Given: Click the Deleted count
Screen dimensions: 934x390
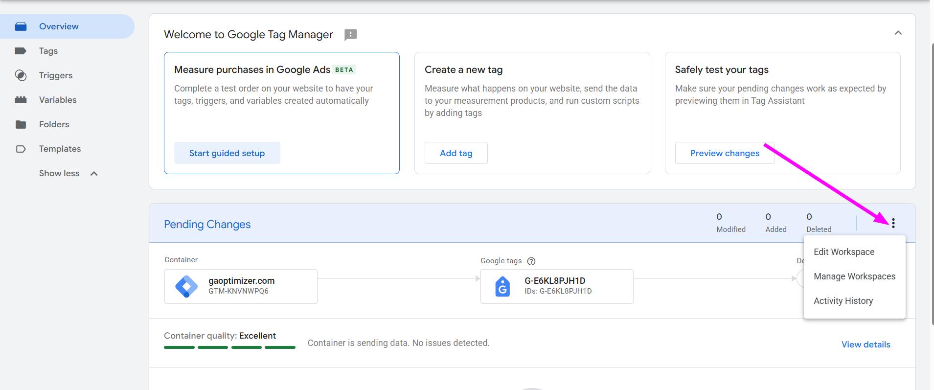Looking at the screenshot, I should pos(819,223).
